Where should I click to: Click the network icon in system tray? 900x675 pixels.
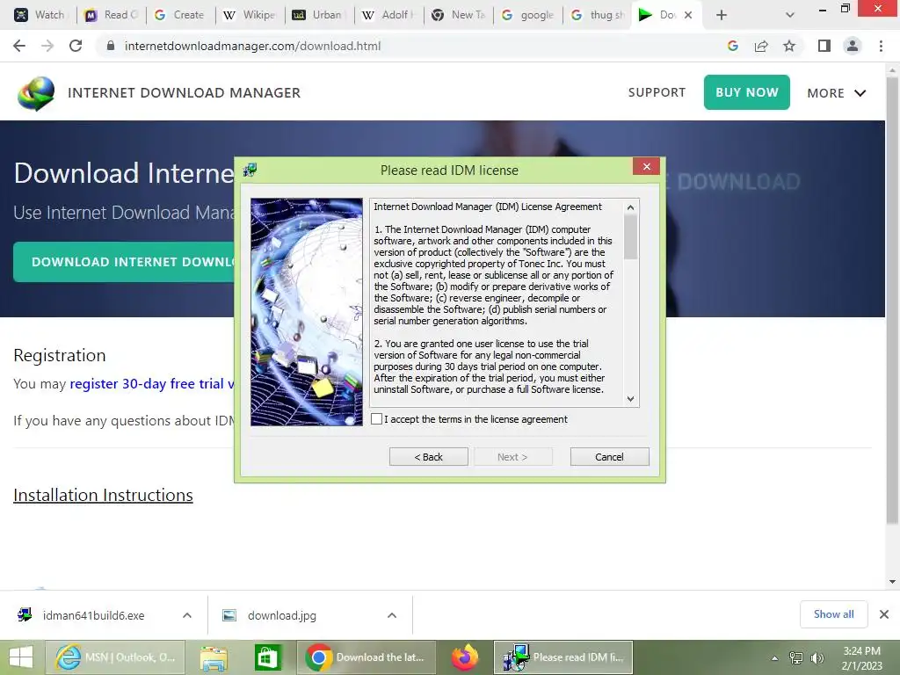pyautogui.click(x=796, y=658)
